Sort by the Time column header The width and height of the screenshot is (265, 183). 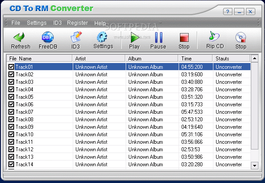[x=195, y=59]
